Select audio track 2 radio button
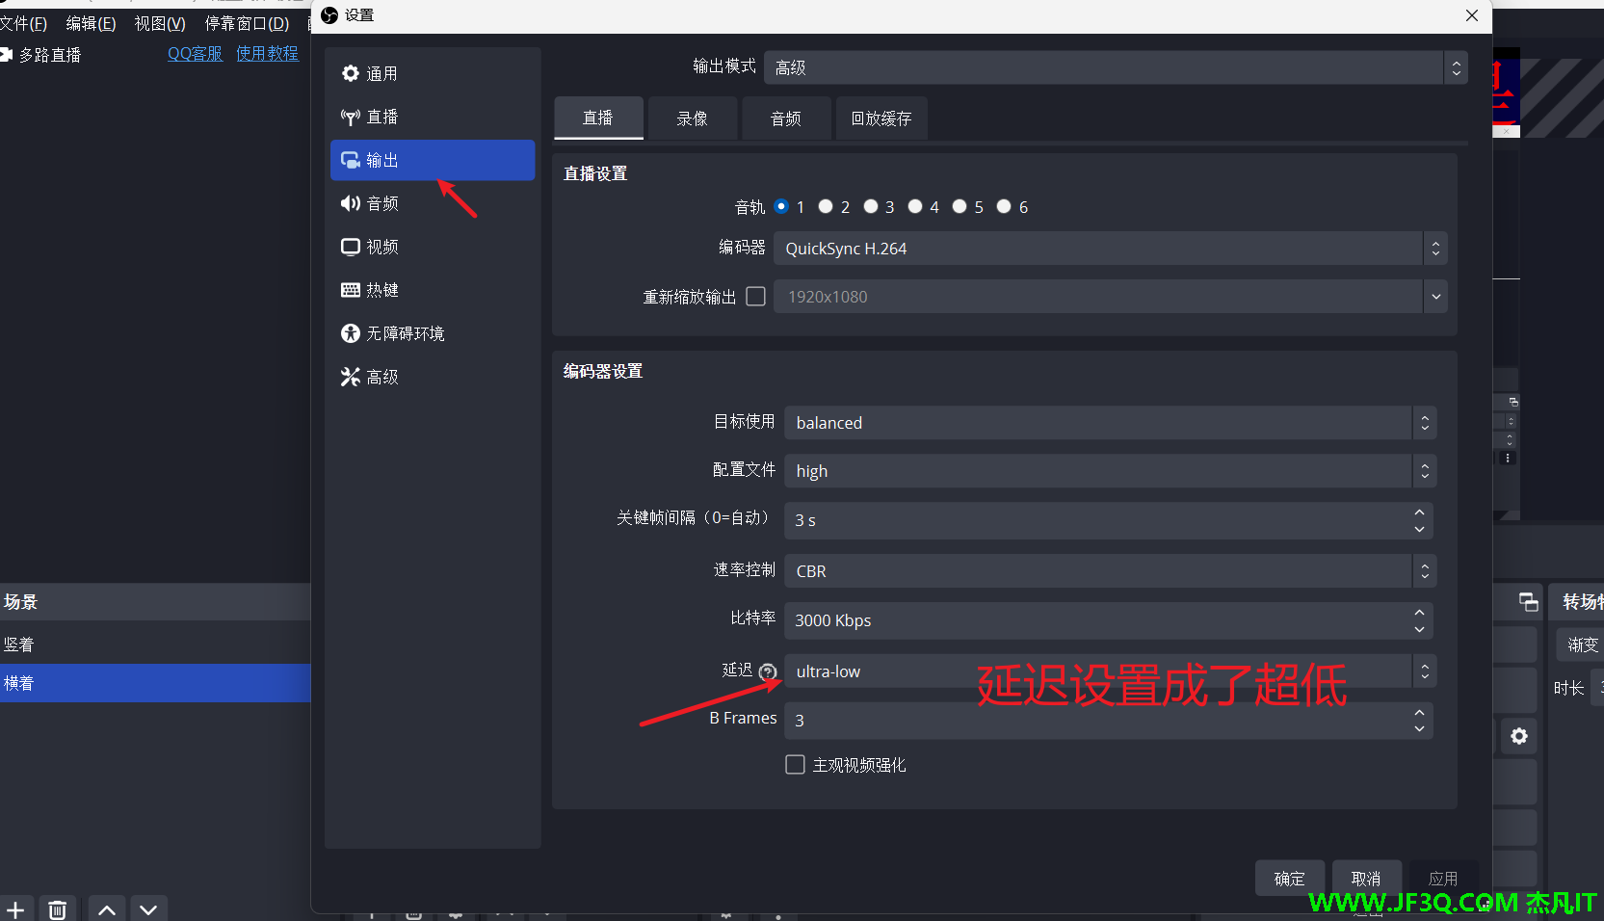Screen dimensions: 1604x921 826,206
